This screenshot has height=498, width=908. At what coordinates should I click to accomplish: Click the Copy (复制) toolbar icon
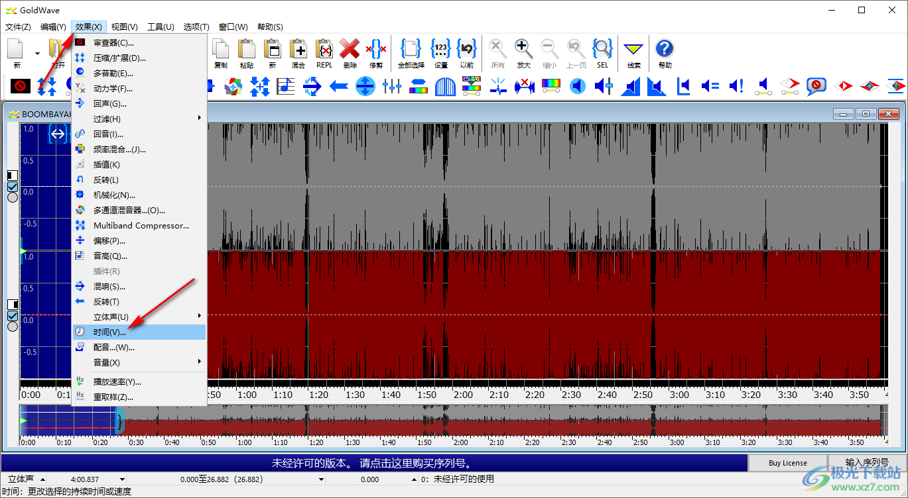221,53
